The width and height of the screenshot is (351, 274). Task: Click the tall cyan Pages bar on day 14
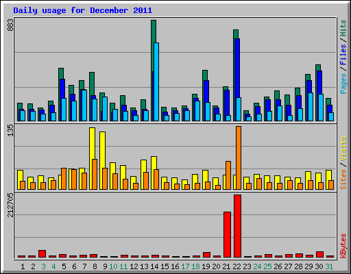coord(156,82)
